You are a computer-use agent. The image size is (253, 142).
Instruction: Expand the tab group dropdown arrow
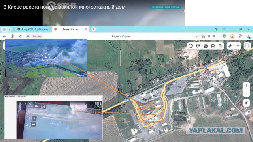click(x=9, y=29)
